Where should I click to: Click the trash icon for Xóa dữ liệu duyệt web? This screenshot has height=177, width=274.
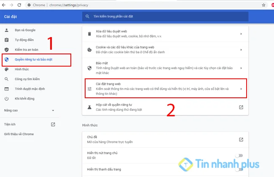coord(89,34)
